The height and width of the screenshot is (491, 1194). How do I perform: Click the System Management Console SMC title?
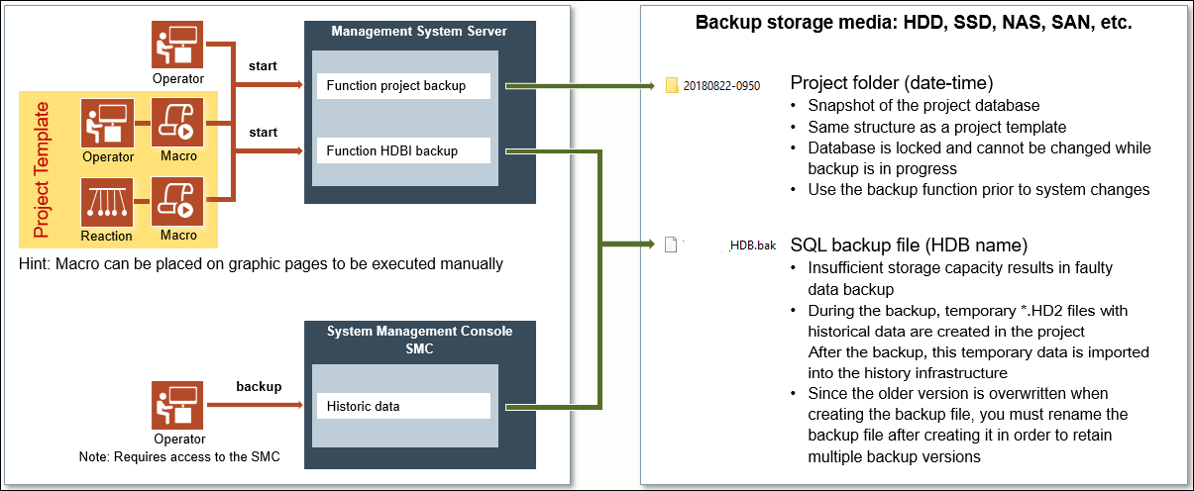point(419,339)
